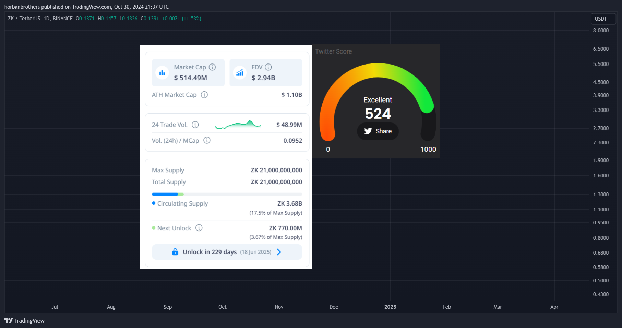622x328 pixels.
Task: Click the Twitter Score 524 number
Action: [378, 114]
